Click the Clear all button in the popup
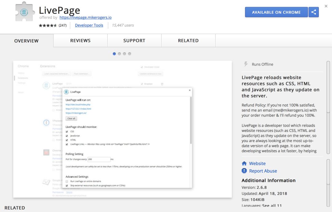 tap(71, 118)
